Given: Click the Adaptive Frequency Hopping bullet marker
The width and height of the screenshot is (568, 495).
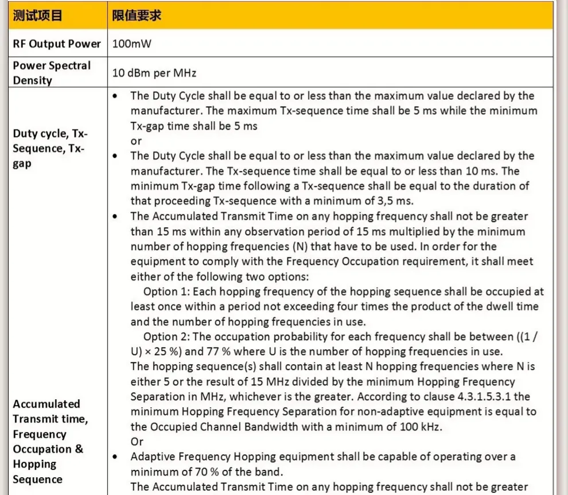Looking at the screenshot, I should click(x=117, y=457).
